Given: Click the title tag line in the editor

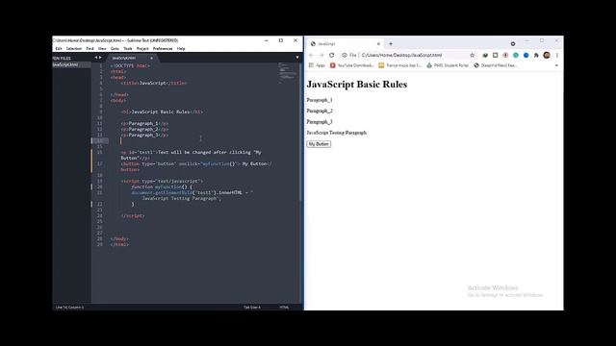Looking at the screenshot, I should coord(154,84).
